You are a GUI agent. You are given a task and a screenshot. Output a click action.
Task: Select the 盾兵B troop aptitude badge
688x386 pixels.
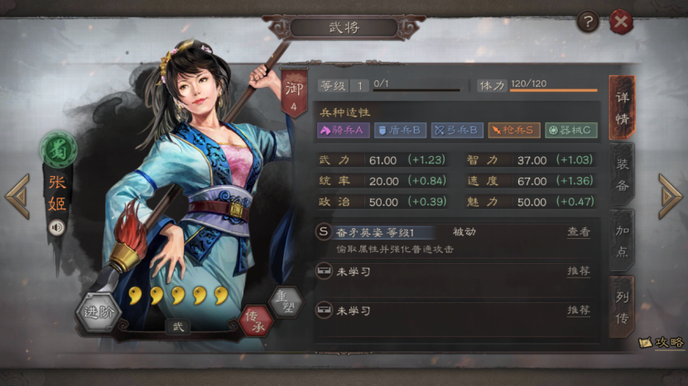(400, 130)
